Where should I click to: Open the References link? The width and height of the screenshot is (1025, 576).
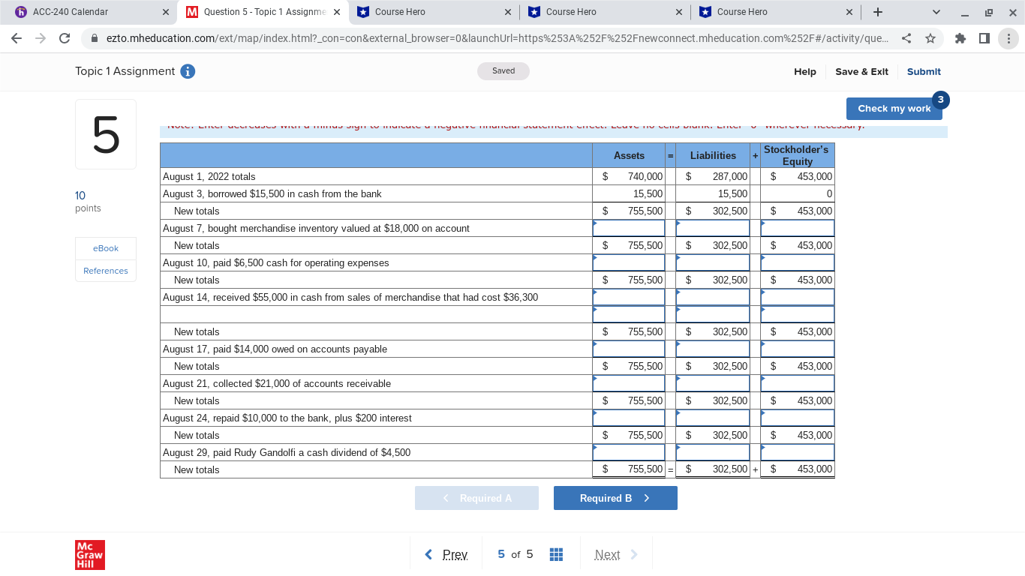point(105,271)
